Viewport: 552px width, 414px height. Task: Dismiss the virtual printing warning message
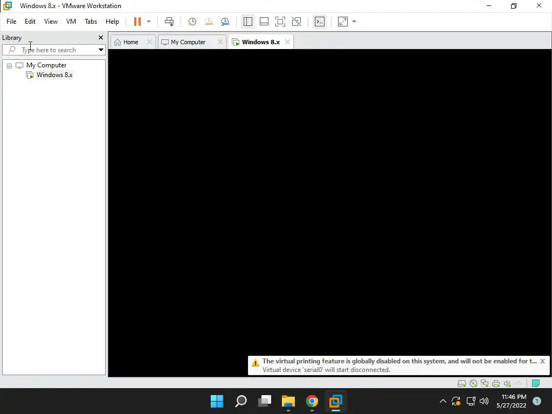542,361
